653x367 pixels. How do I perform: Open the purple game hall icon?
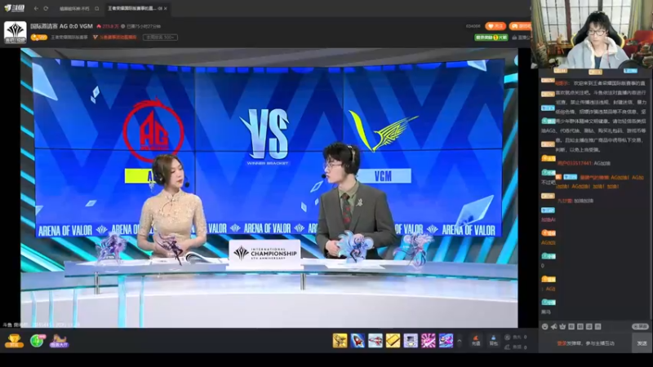pyautogui.click(x=59, y=341)
